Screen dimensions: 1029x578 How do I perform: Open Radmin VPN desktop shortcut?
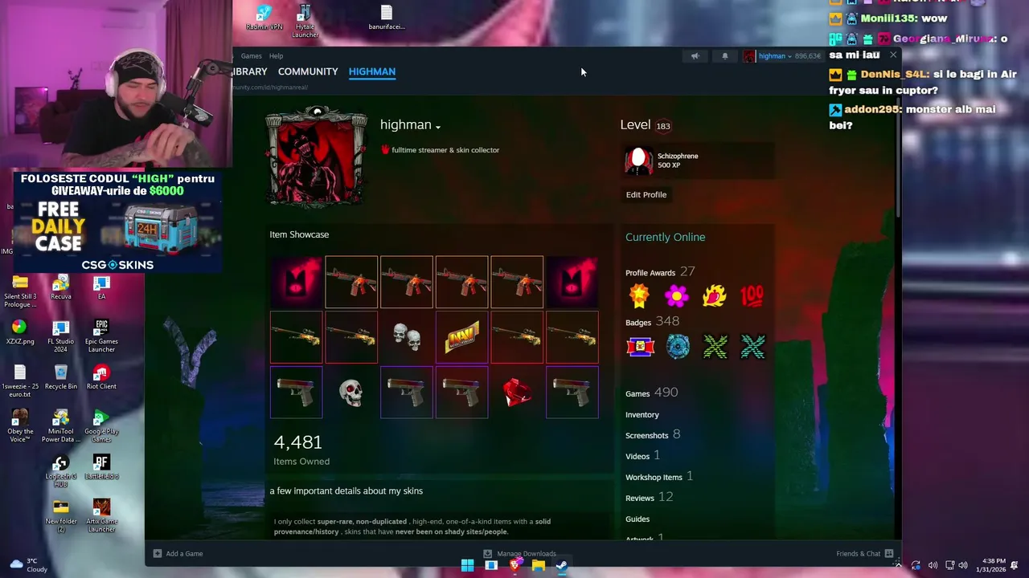pos(264,17)
